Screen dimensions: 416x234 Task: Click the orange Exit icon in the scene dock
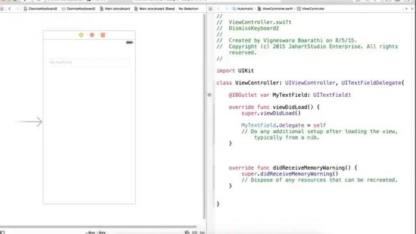click(x=103, y=35)
